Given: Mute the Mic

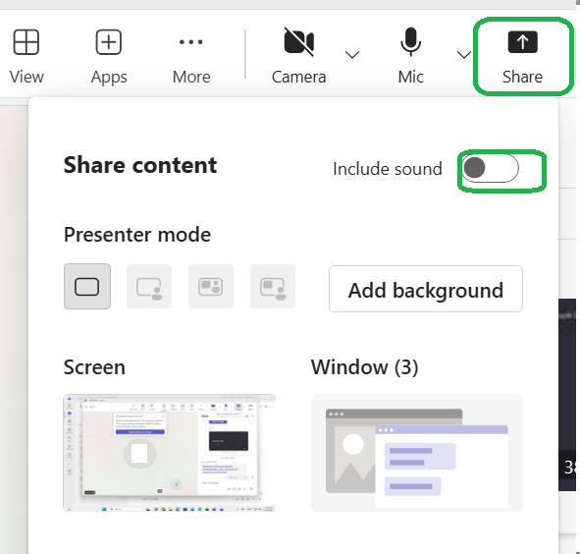Looking at the screenshot, I should pos(410,56).
